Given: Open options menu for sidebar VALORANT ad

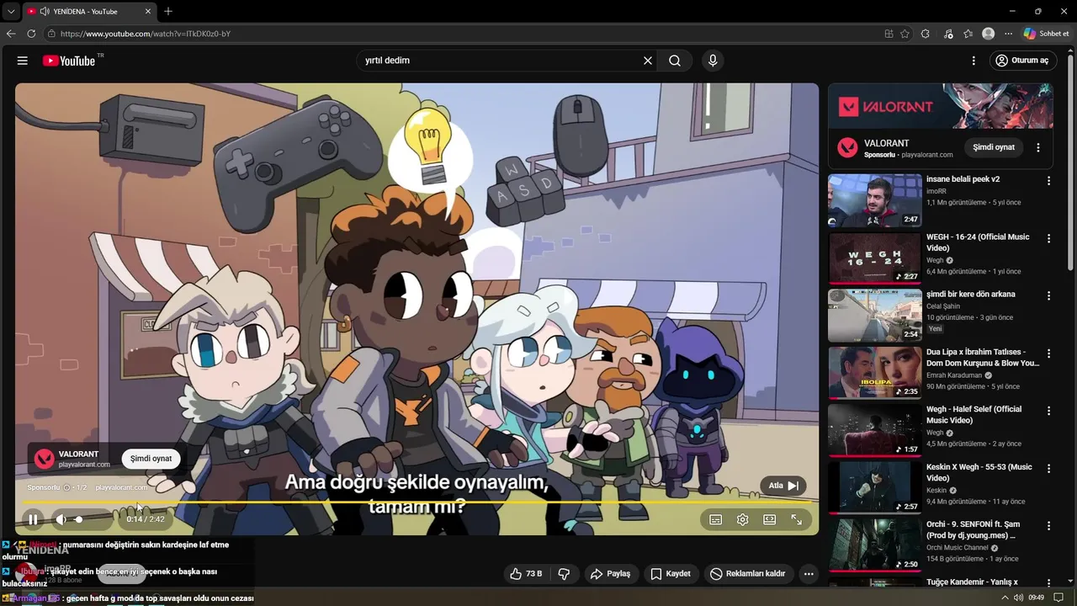Looking at the screenshot, I should point(1038,147).
